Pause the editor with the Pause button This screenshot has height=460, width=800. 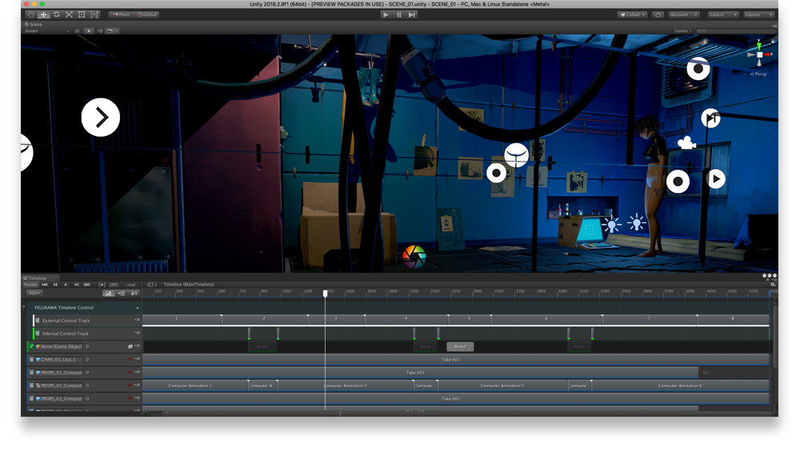coord(399,14)
